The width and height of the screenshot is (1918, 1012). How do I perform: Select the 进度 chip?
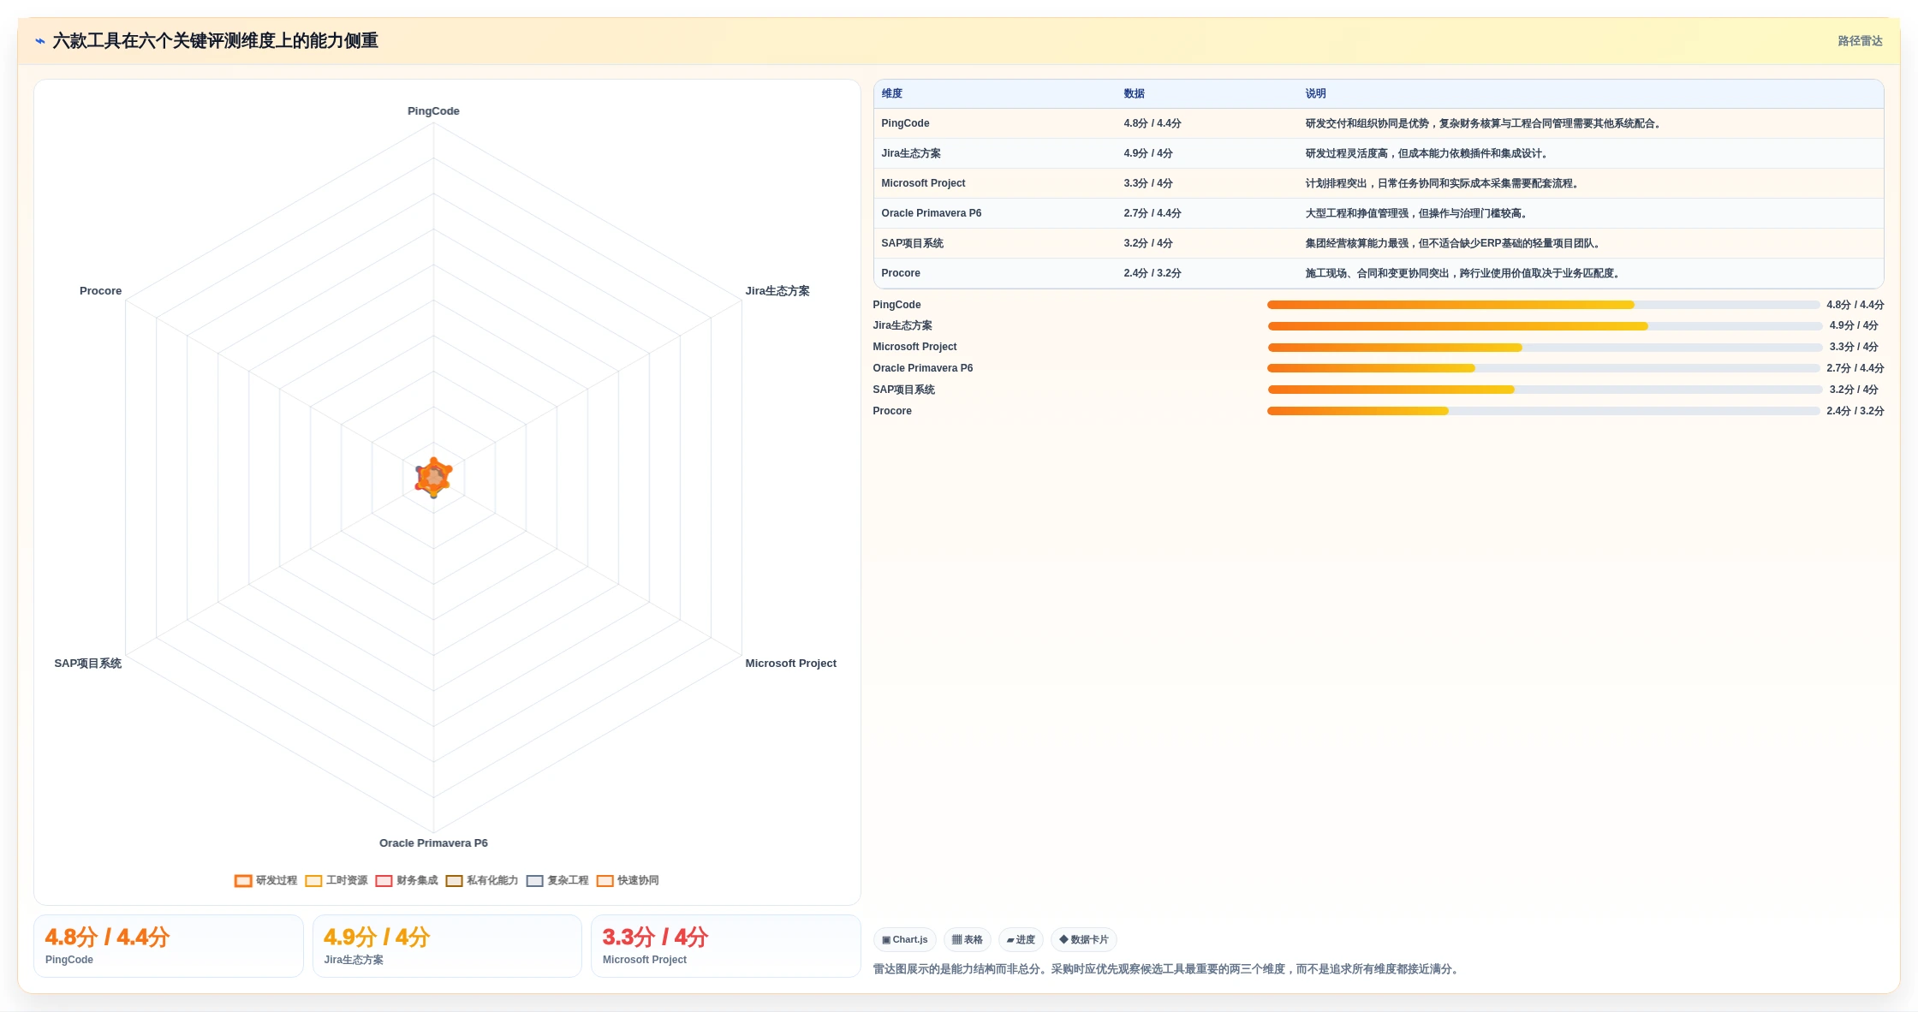(1021, 939)
